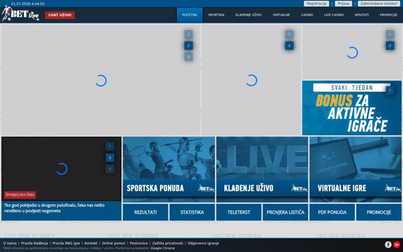Select the POČETNA menu tab
403x252 pixels.
190,15
